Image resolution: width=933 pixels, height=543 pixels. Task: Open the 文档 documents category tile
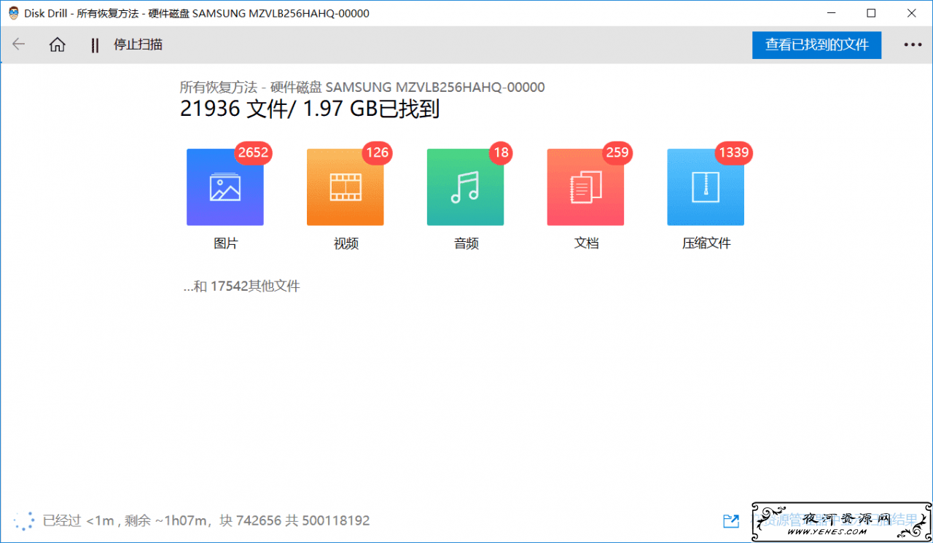(x=586, y=187)
